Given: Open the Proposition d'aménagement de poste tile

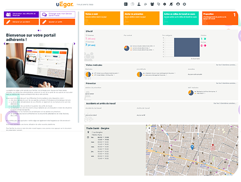Looking at the screenshot, I should point(220,18).
